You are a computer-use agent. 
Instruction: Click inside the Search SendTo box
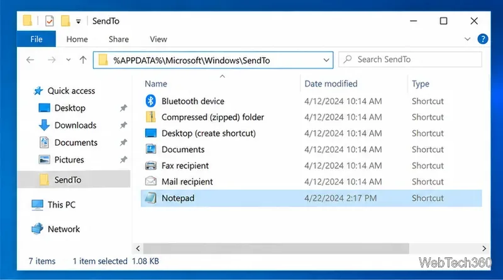tap(410, 59)
